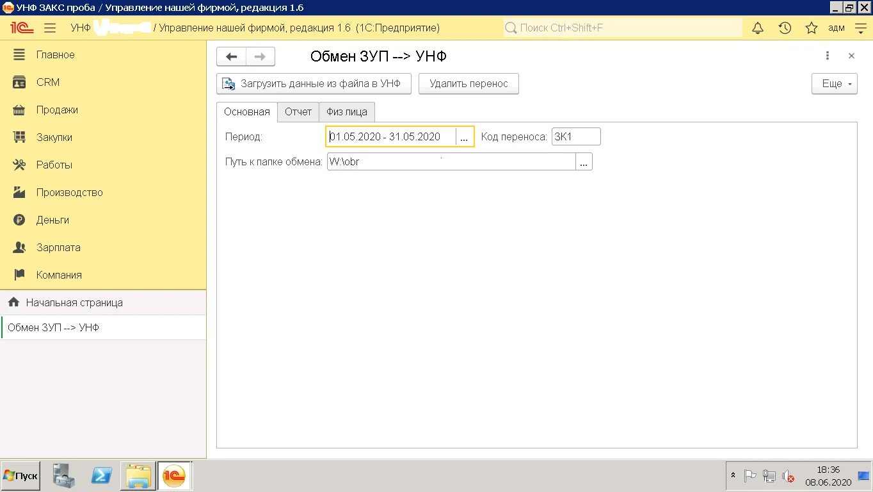Open folder chooser ellipsis next to W:\obr
The image size is (873, 492).
(584, 161)
